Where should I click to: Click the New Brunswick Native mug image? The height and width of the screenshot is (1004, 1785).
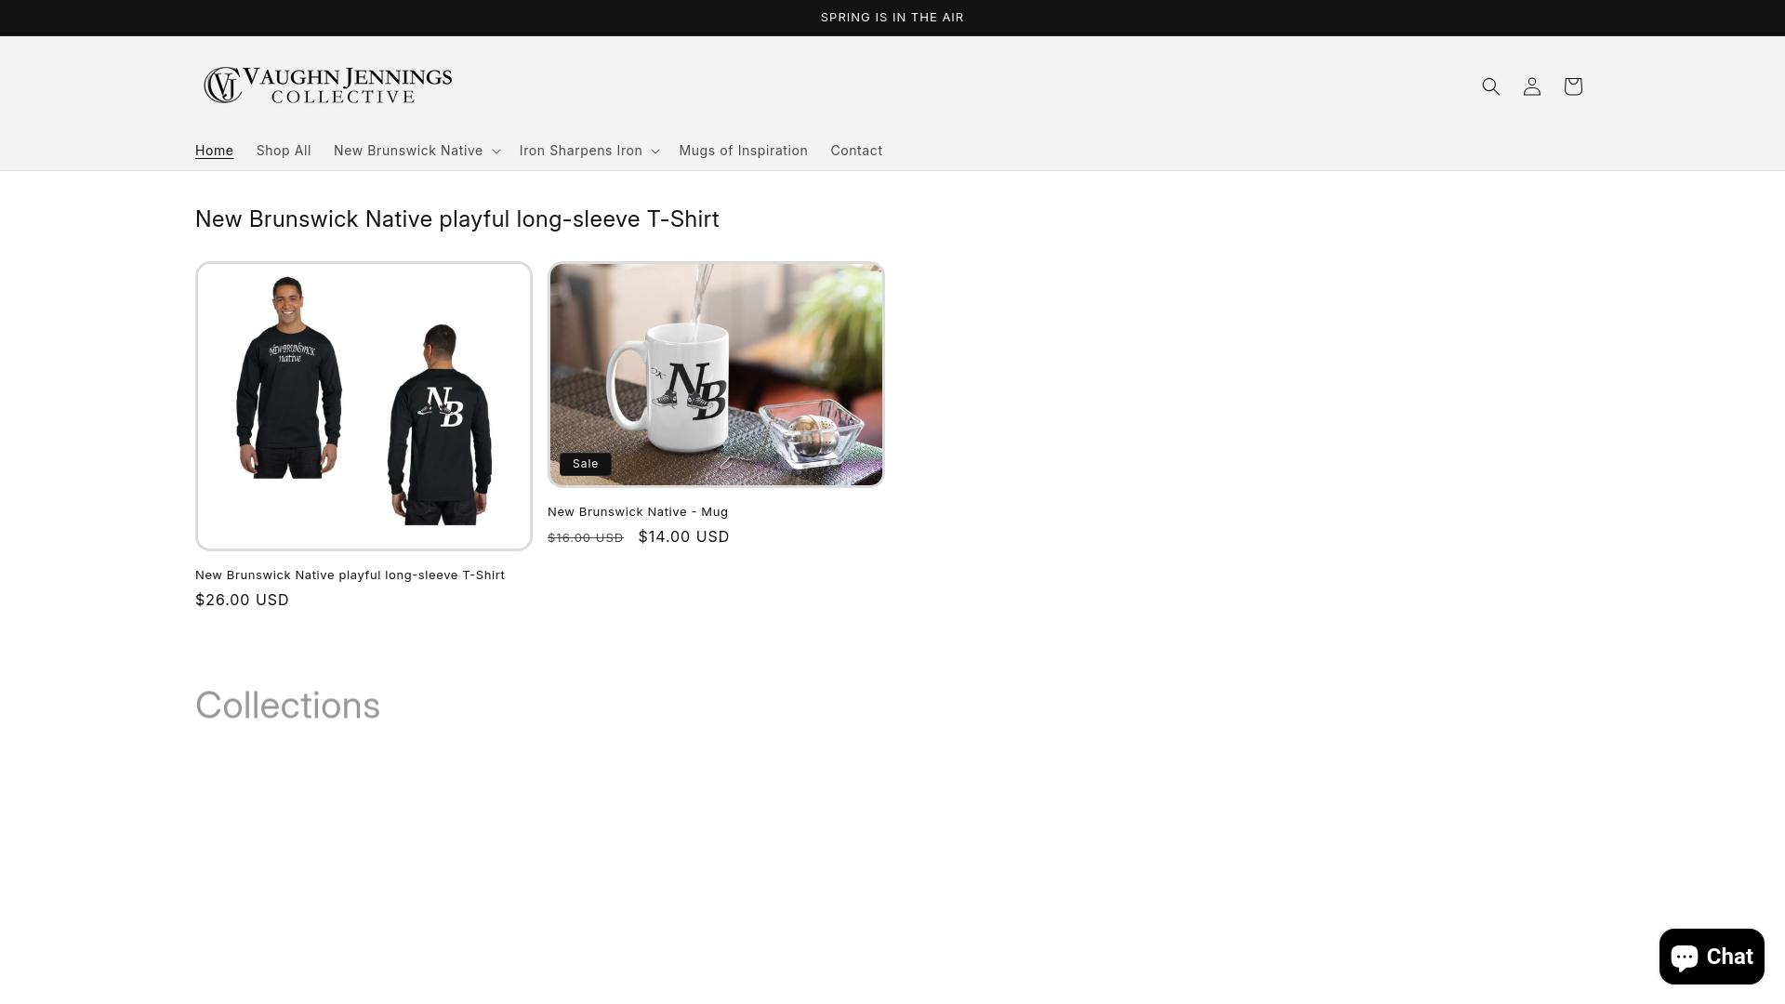point(716,375)
